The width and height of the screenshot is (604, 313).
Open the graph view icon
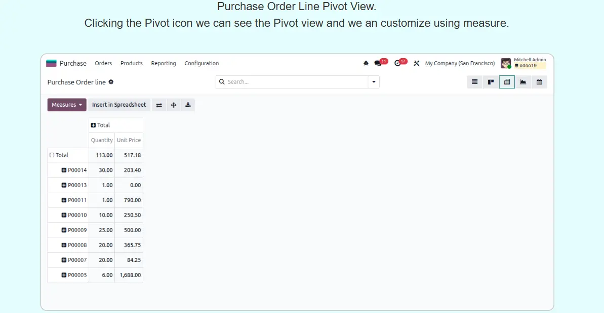click(x=523, y=82)
